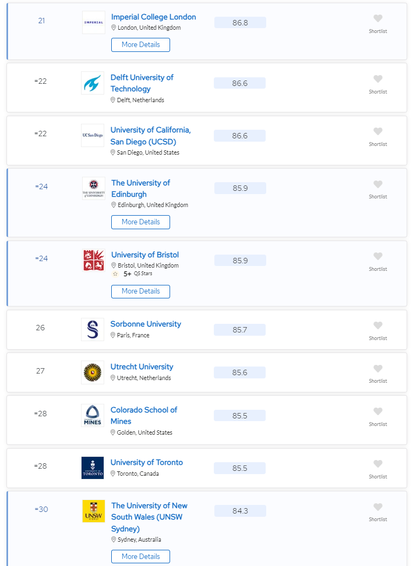412x566 pixels.
Task: Open the Sorbonne University link
Action: tap(146, 324)
